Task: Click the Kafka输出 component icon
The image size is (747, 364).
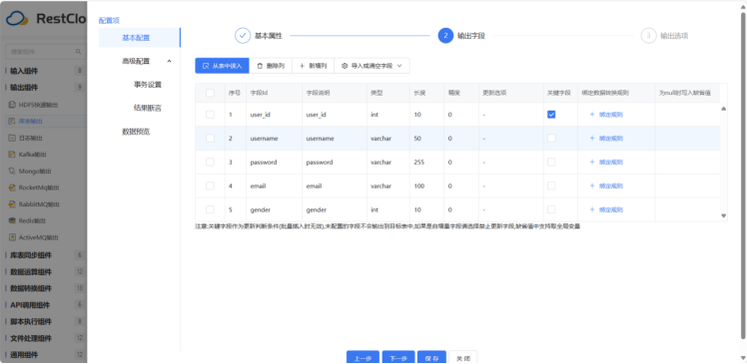Action: tap(13, 155)
